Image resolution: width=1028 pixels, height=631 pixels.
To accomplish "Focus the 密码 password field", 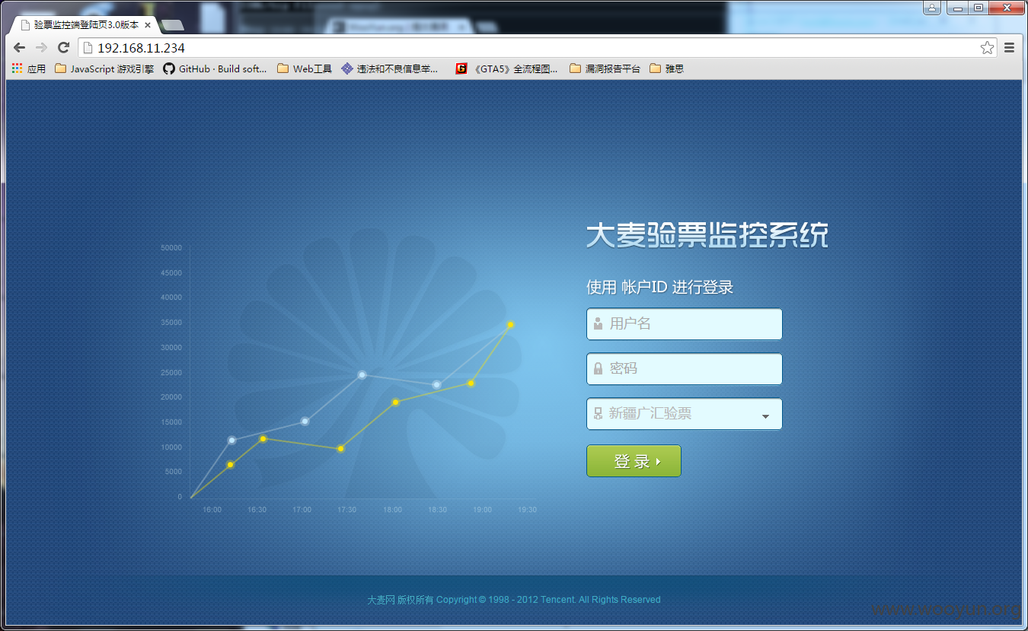I will click(x=684, y=369).
